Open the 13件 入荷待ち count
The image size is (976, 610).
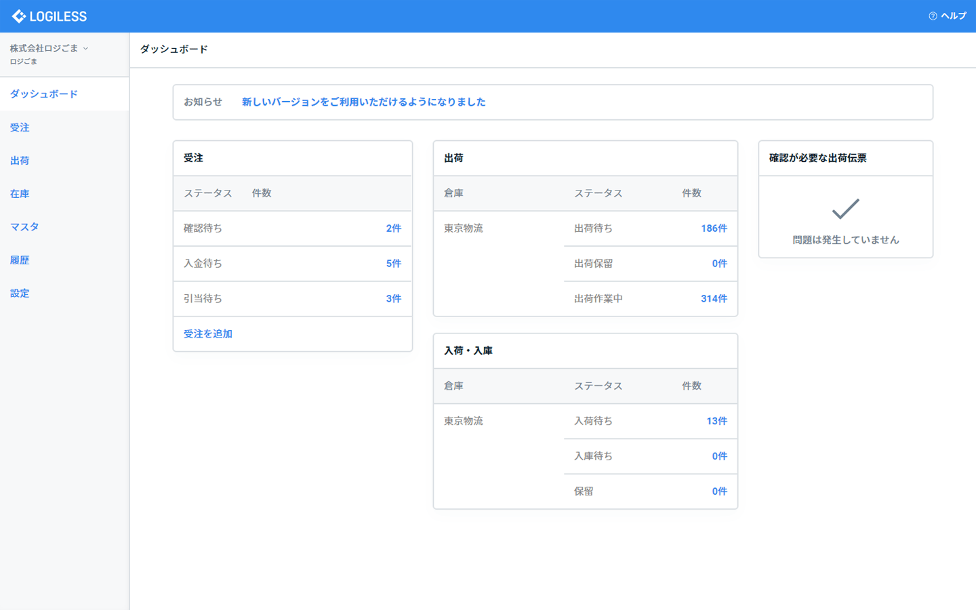(716, 421)
